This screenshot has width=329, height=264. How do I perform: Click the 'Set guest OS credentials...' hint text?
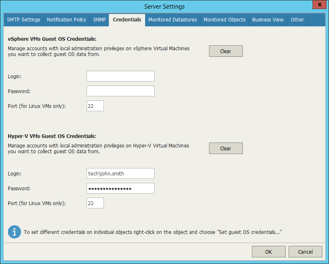click(249, 232)
